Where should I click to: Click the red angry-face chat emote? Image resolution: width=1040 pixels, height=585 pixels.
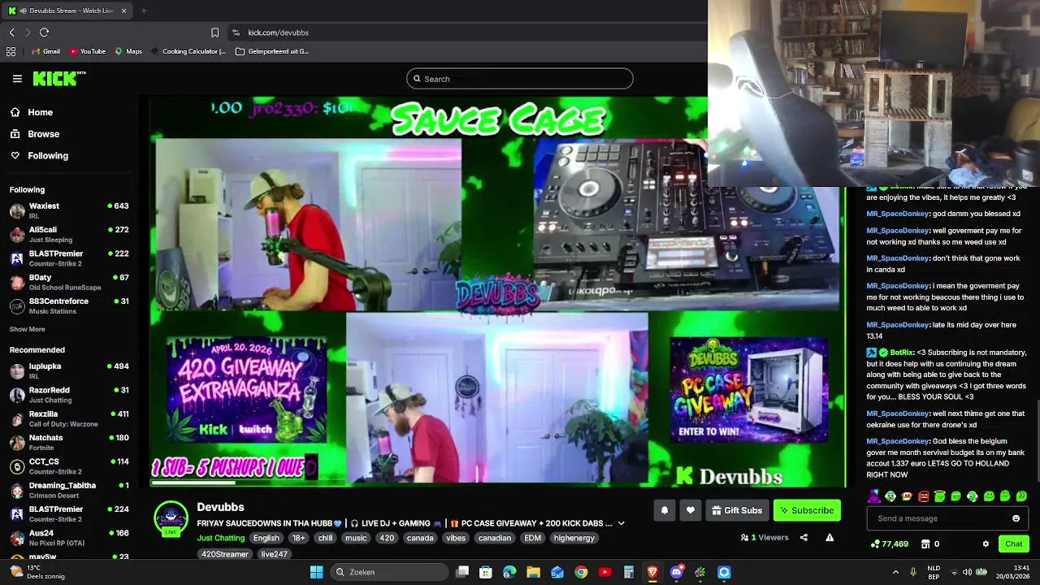pyautogui.click(x=923, y=496)
